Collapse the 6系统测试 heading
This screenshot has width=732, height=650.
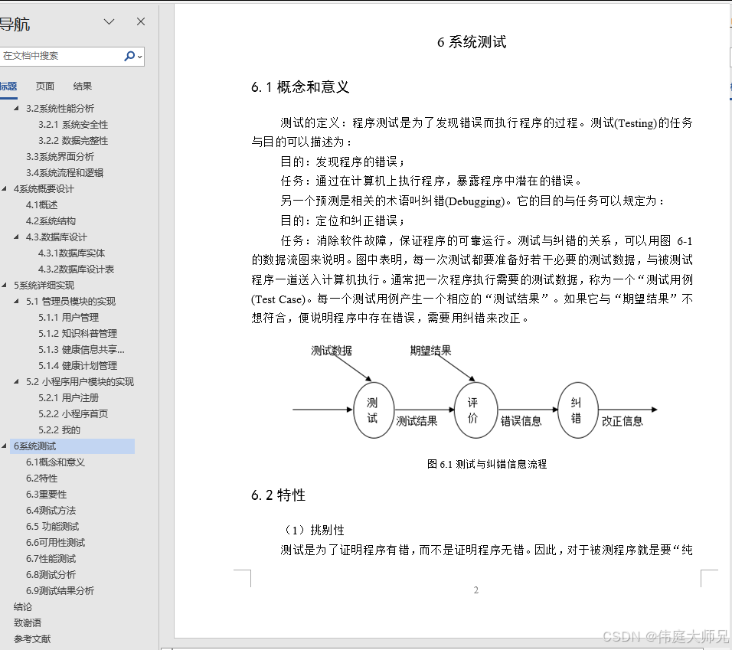click(4, 446)
